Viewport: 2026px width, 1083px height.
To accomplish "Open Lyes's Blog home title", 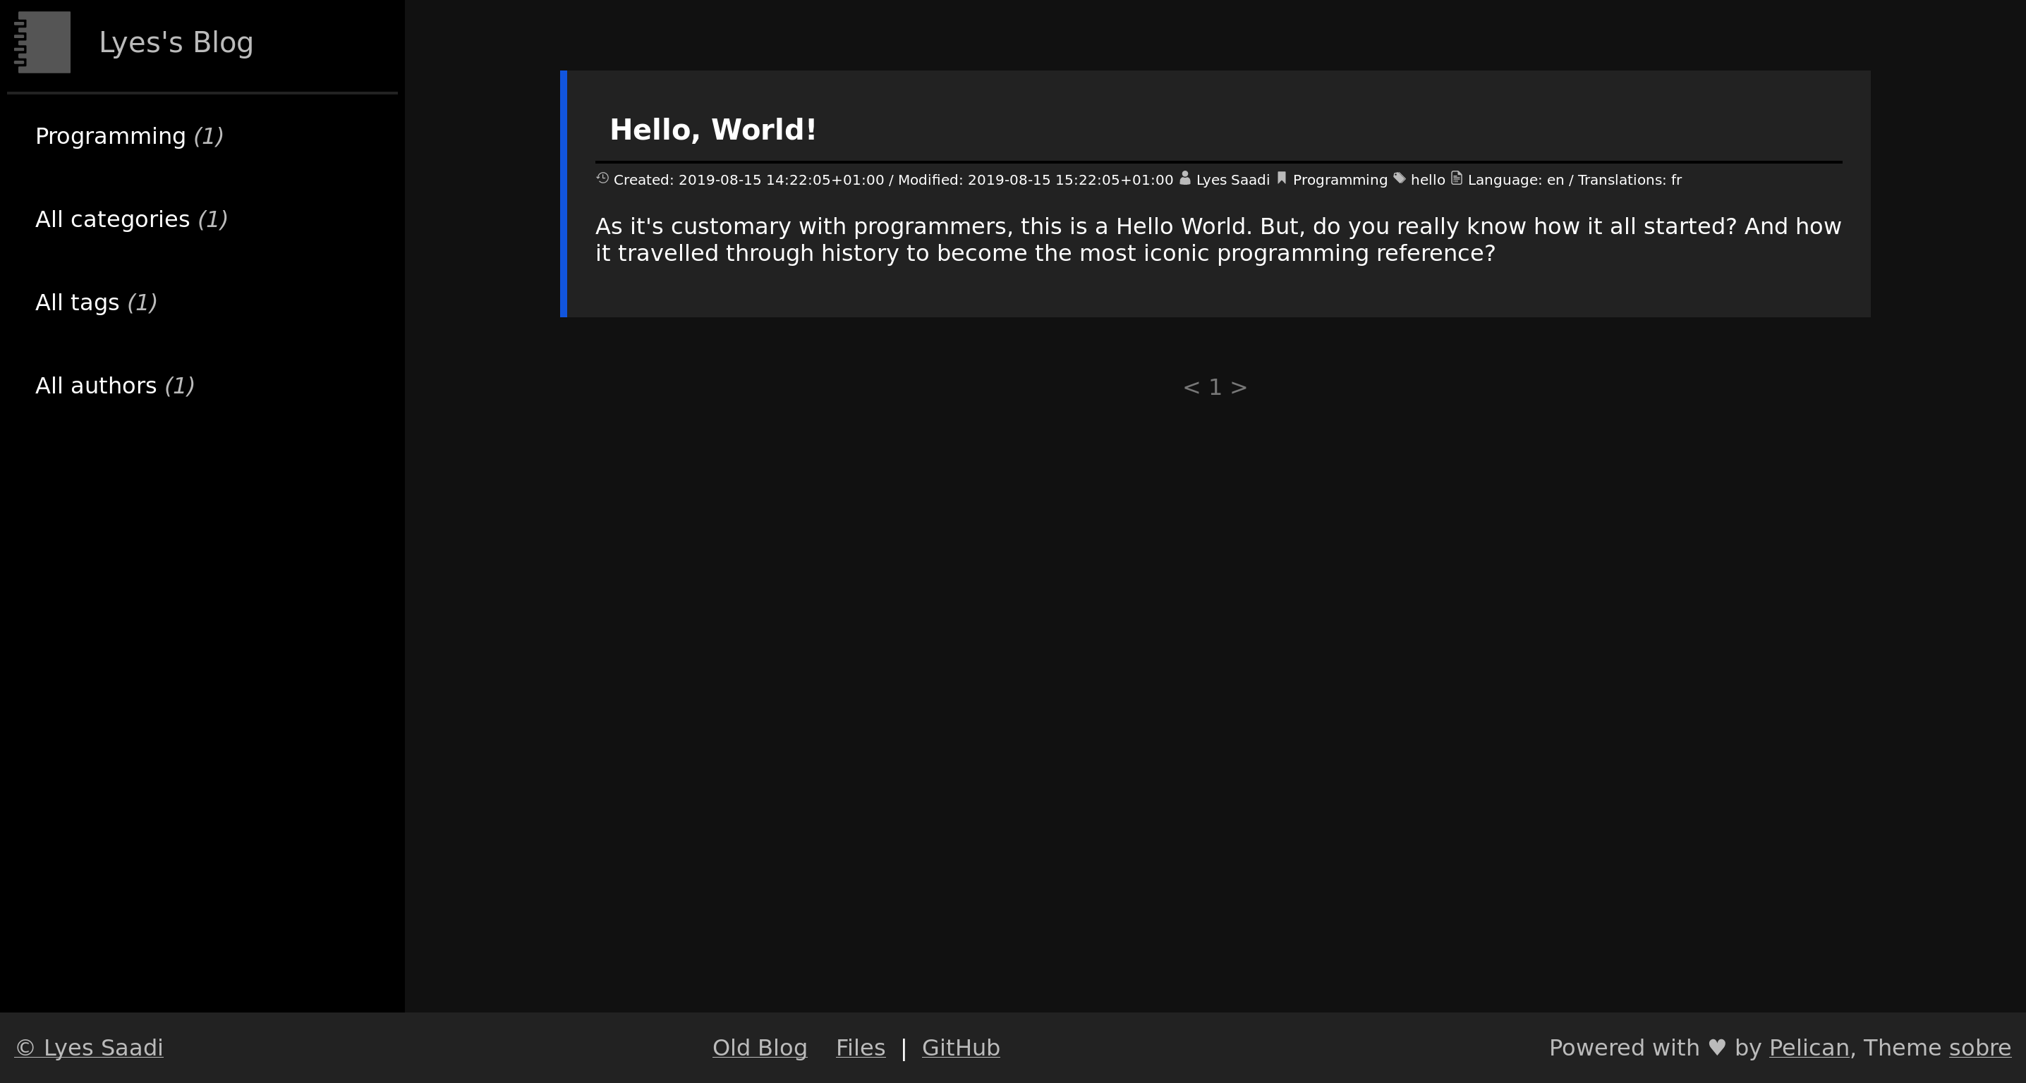I will (x=176, y=42).
